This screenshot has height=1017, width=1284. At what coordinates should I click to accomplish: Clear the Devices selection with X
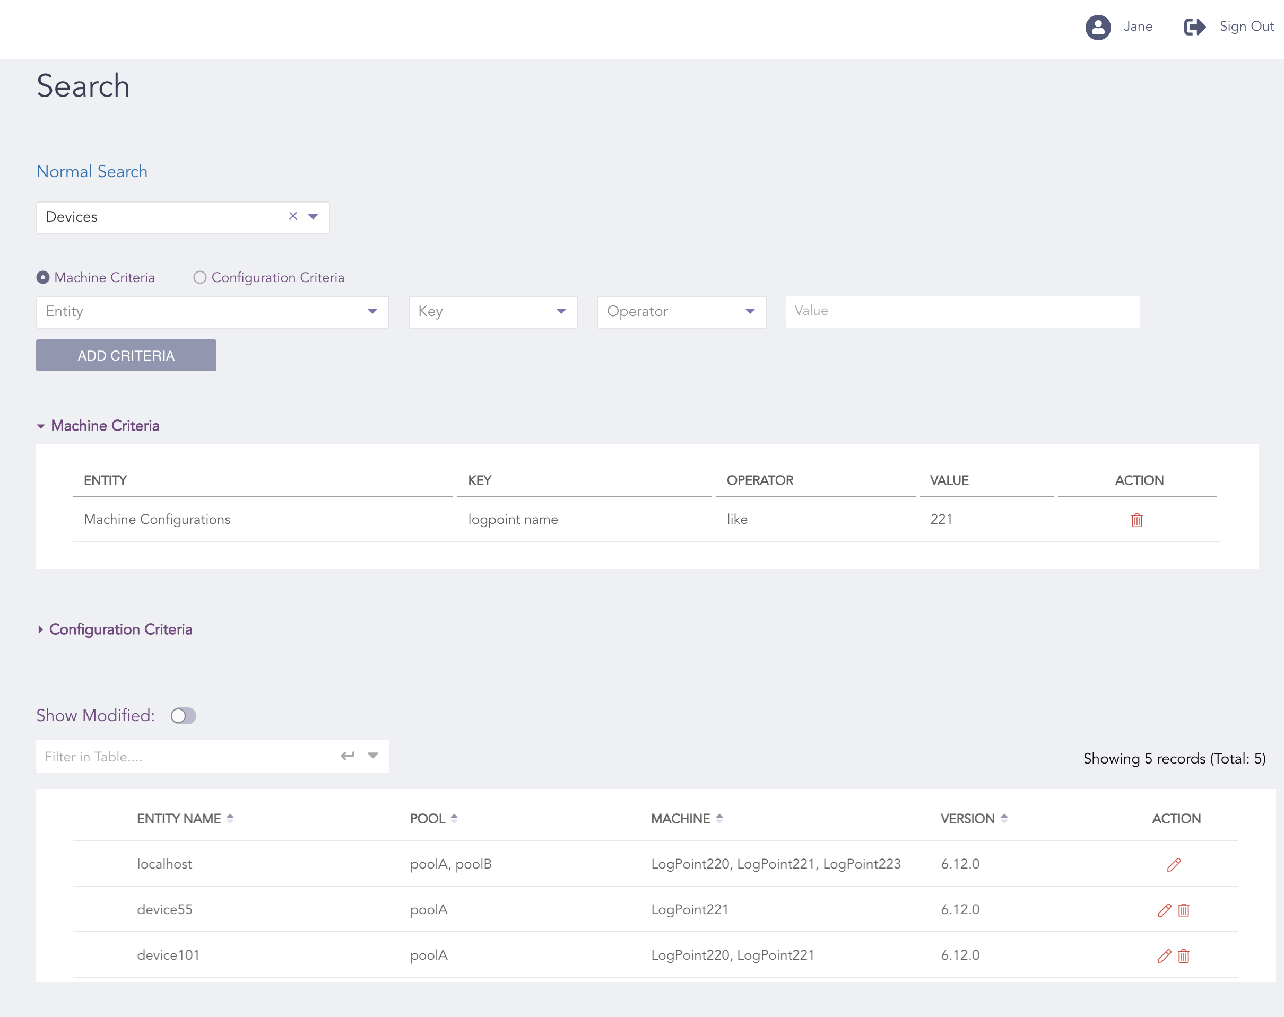click(x=293, y=217)
